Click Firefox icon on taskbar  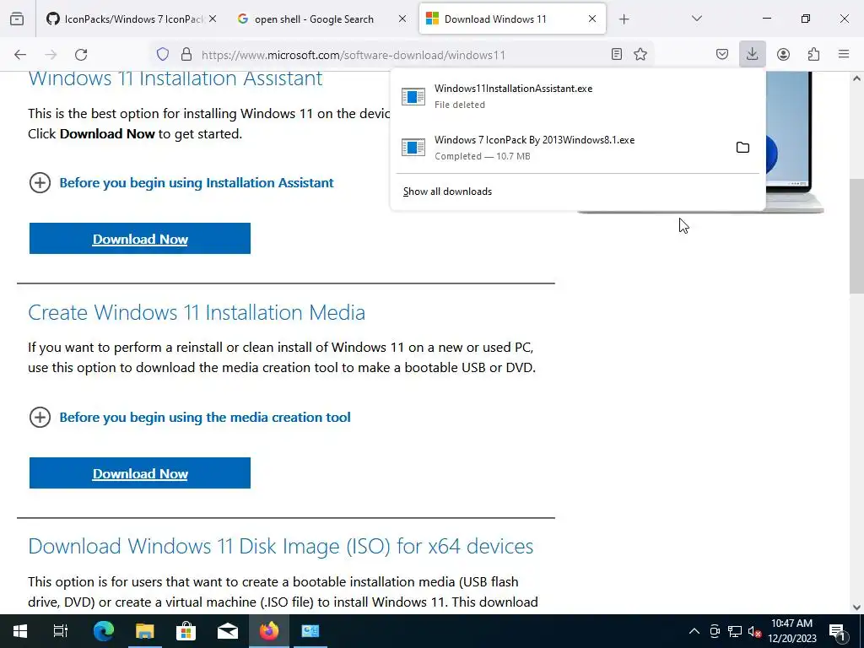pyautogui.click(x=269, y=631)
